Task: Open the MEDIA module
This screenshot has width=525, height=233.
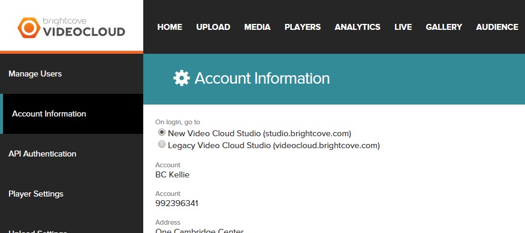Action: [x=257, y=27]
